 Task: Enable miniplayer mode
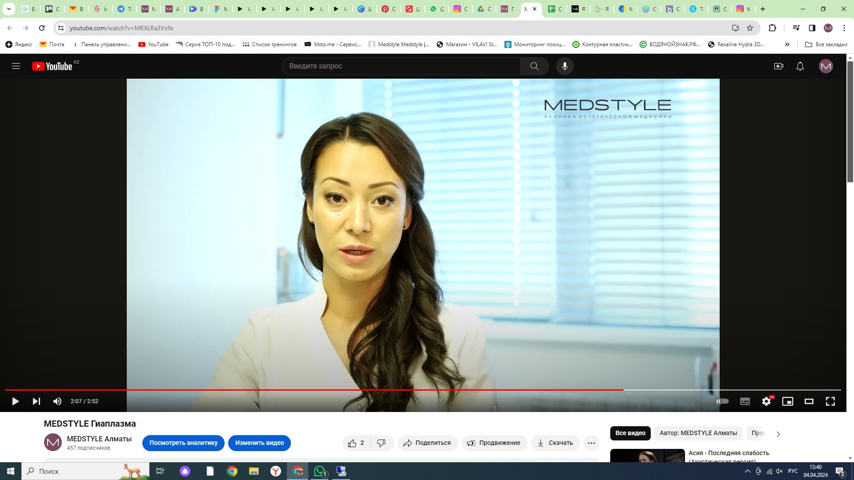tap(787, 401)
